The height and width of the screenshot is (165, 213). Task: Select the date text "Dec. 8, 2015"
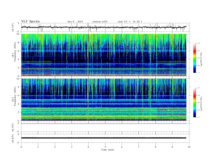(x=75, y=22)
